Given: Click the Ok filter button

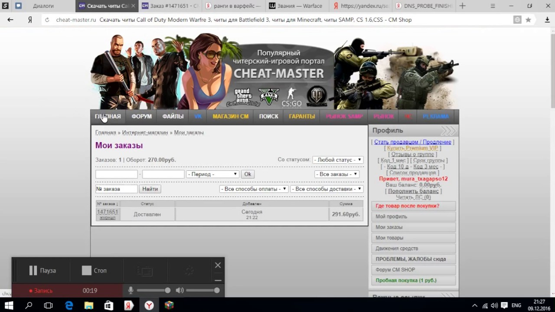Looking at the screenshot, I should pos(248,174).
